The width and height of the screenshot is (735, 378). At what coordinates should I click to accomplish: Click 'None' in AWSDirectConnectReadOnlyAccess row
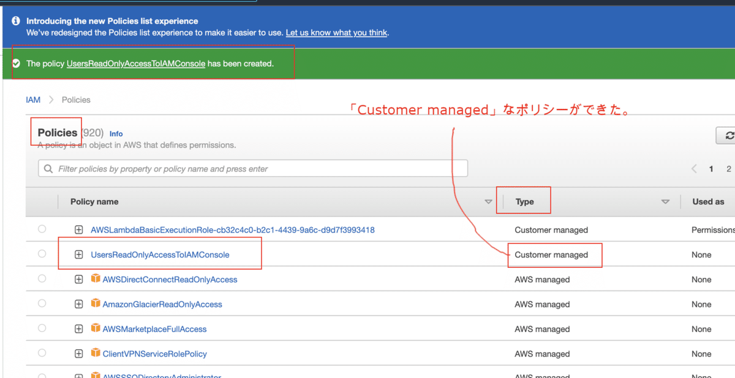(x=701, y=280)
